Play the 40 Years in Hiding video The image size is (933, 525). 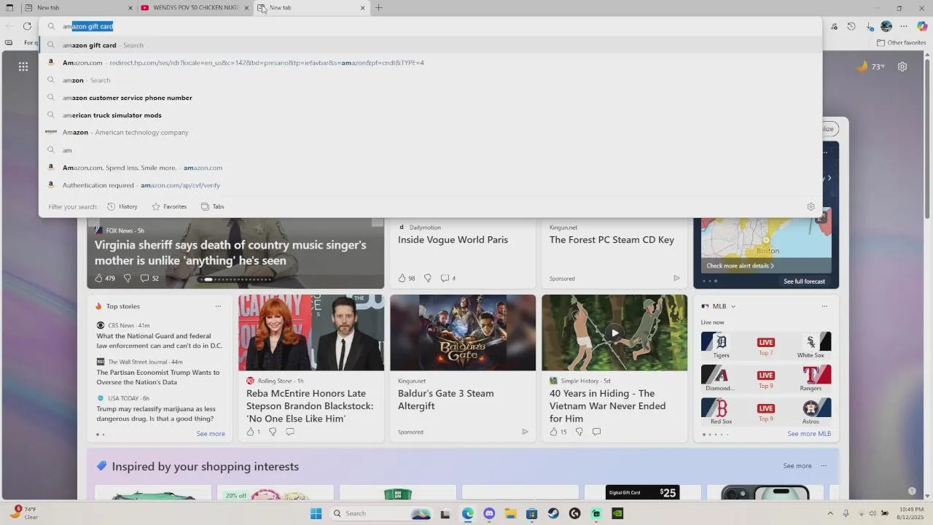click(x=614, y=333)
